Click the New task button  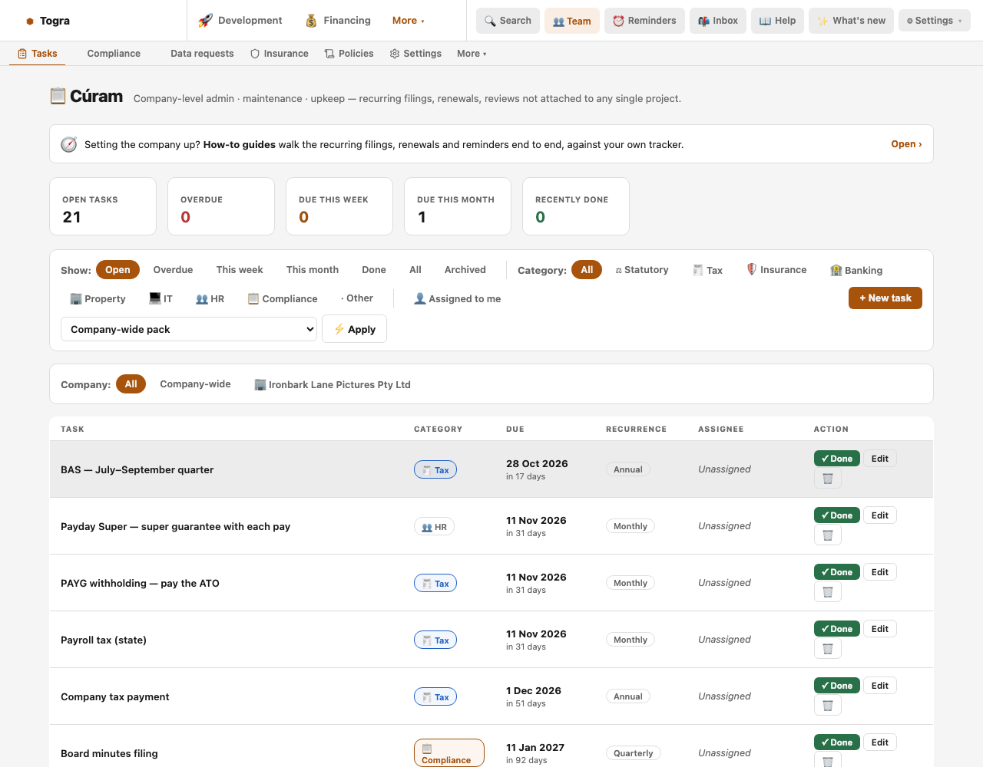[x=885, y=298]
